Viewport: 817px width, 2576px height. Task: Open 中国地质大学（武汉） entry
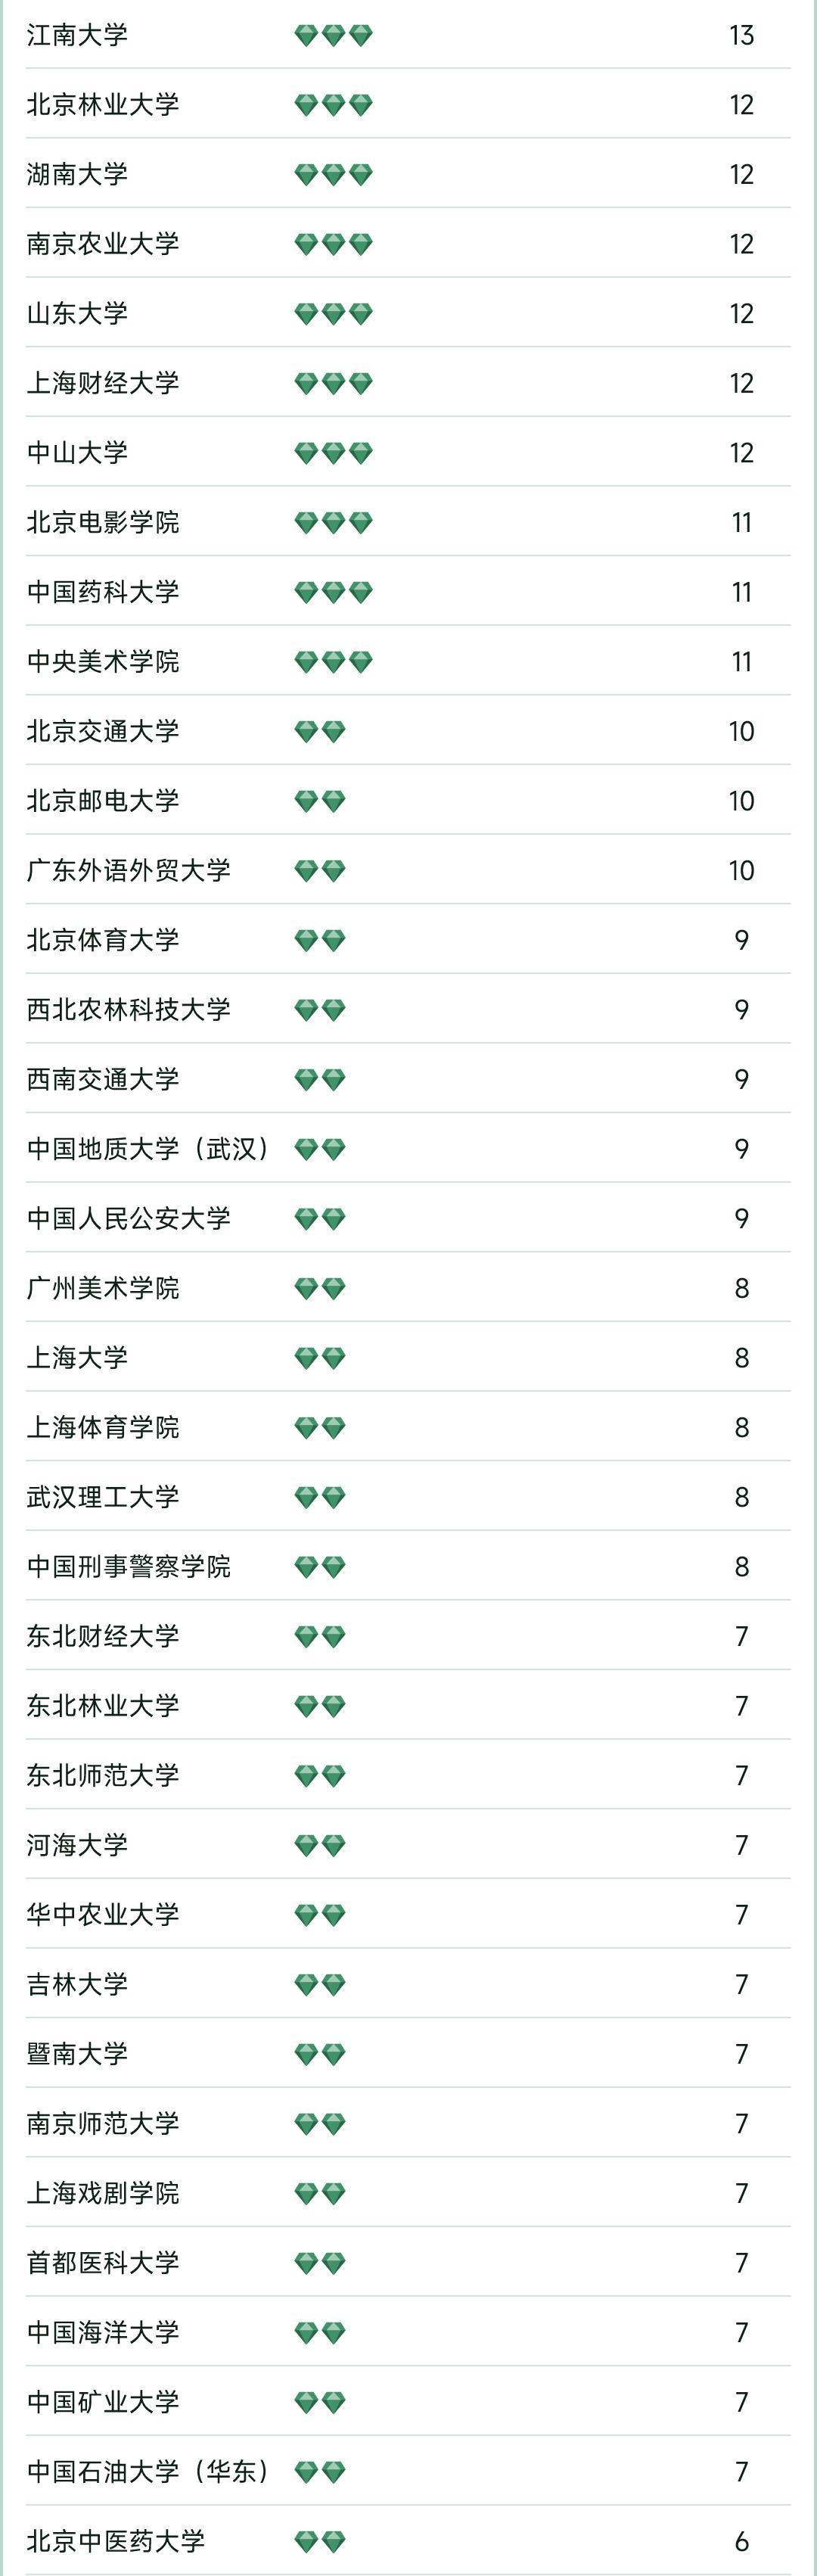tap(147, 1149)
